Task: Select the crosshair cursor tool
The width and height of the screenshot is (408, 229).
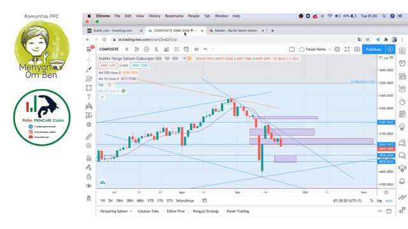Action: (x=89, y=60)
